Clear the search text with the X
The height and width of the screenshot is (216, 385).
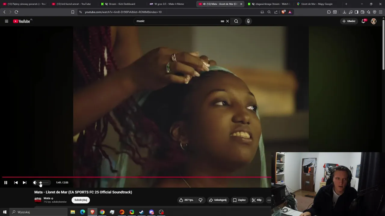pos(228,21)
